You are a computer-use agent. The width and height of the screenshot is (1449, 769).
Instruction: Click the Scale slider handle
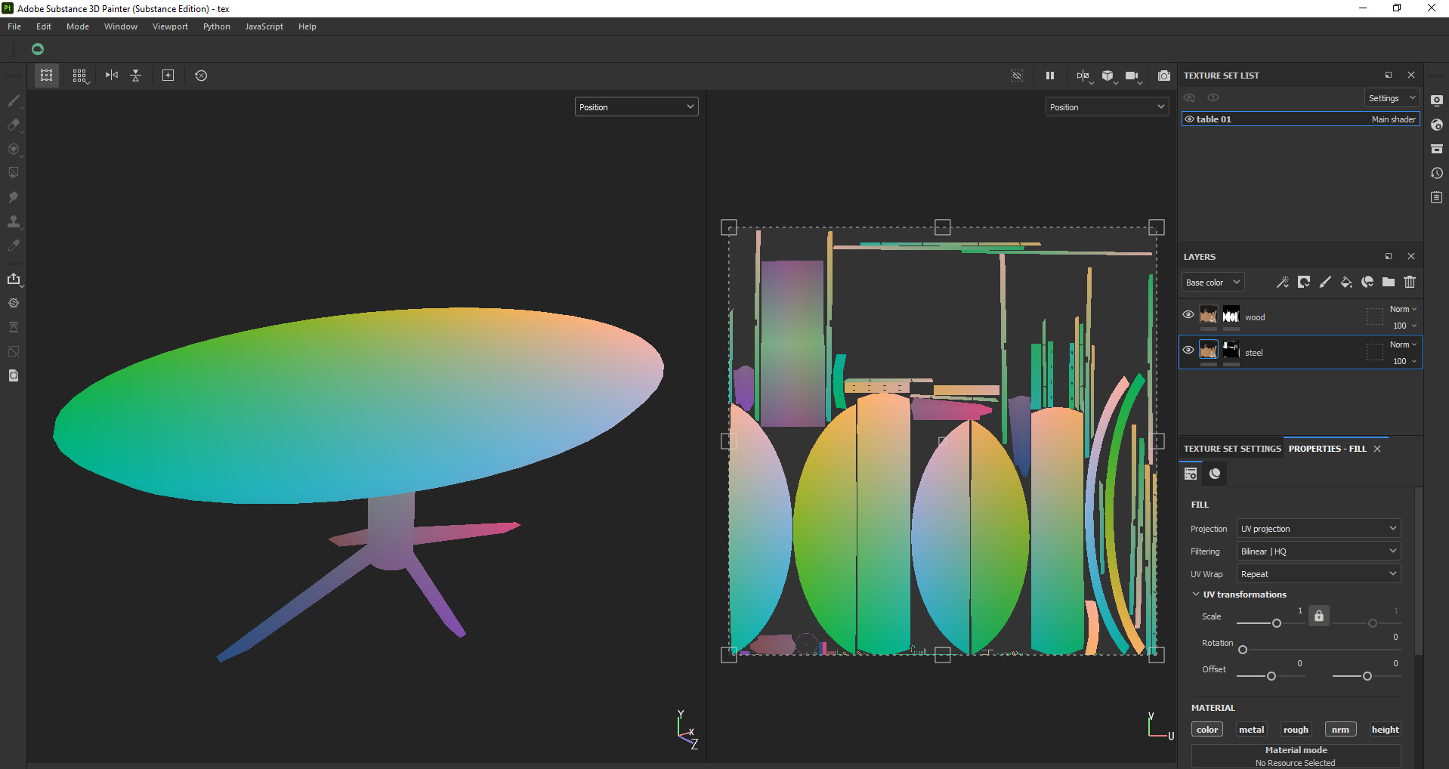[x=1277, y=623]
